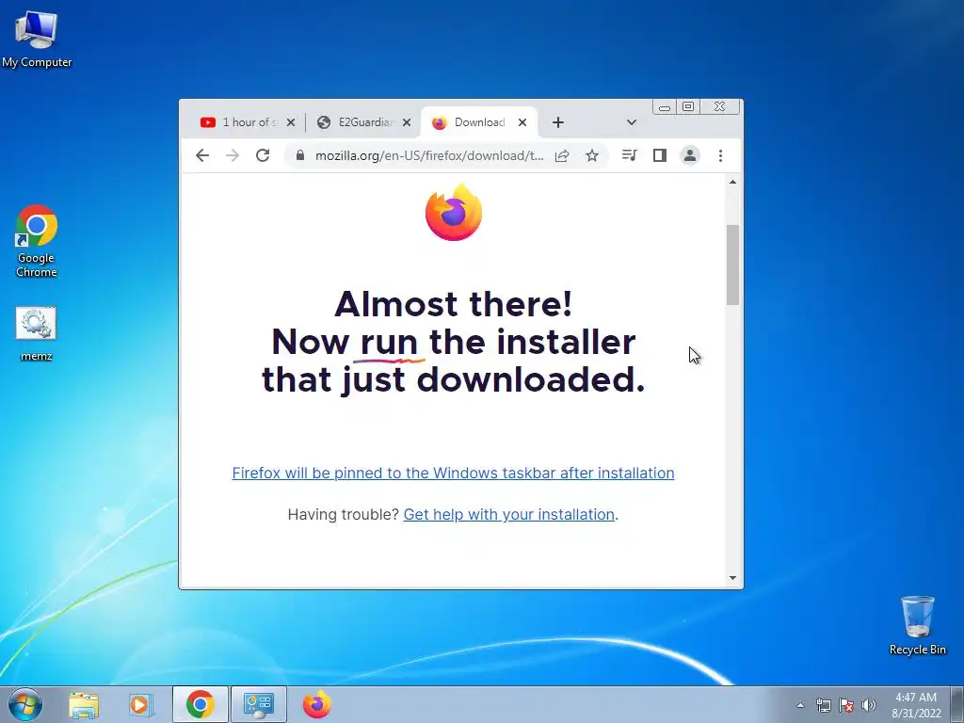This screenshot has width=964, height=723.
Task: Toggle Chrome side panel
Action: (x=660, y=155)
